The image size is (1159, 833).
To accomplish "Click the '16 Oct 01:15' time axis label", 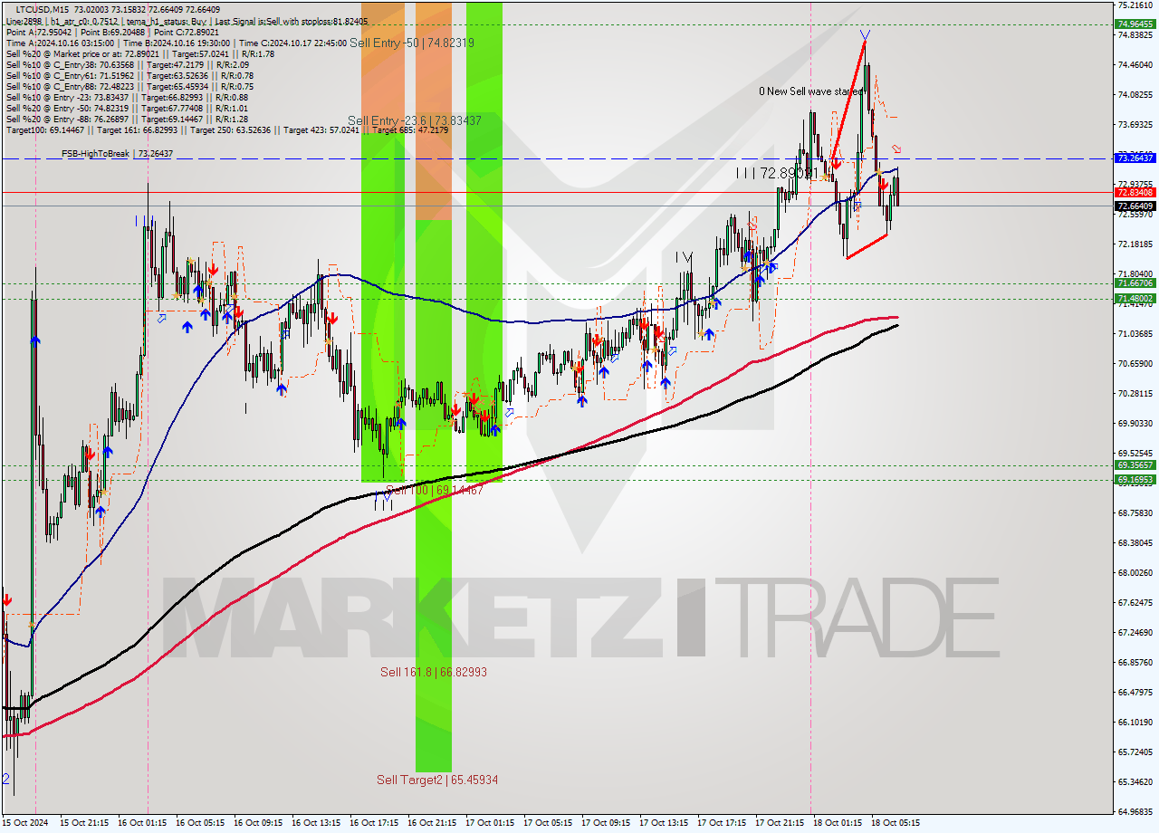I will [x=142, y=823].
